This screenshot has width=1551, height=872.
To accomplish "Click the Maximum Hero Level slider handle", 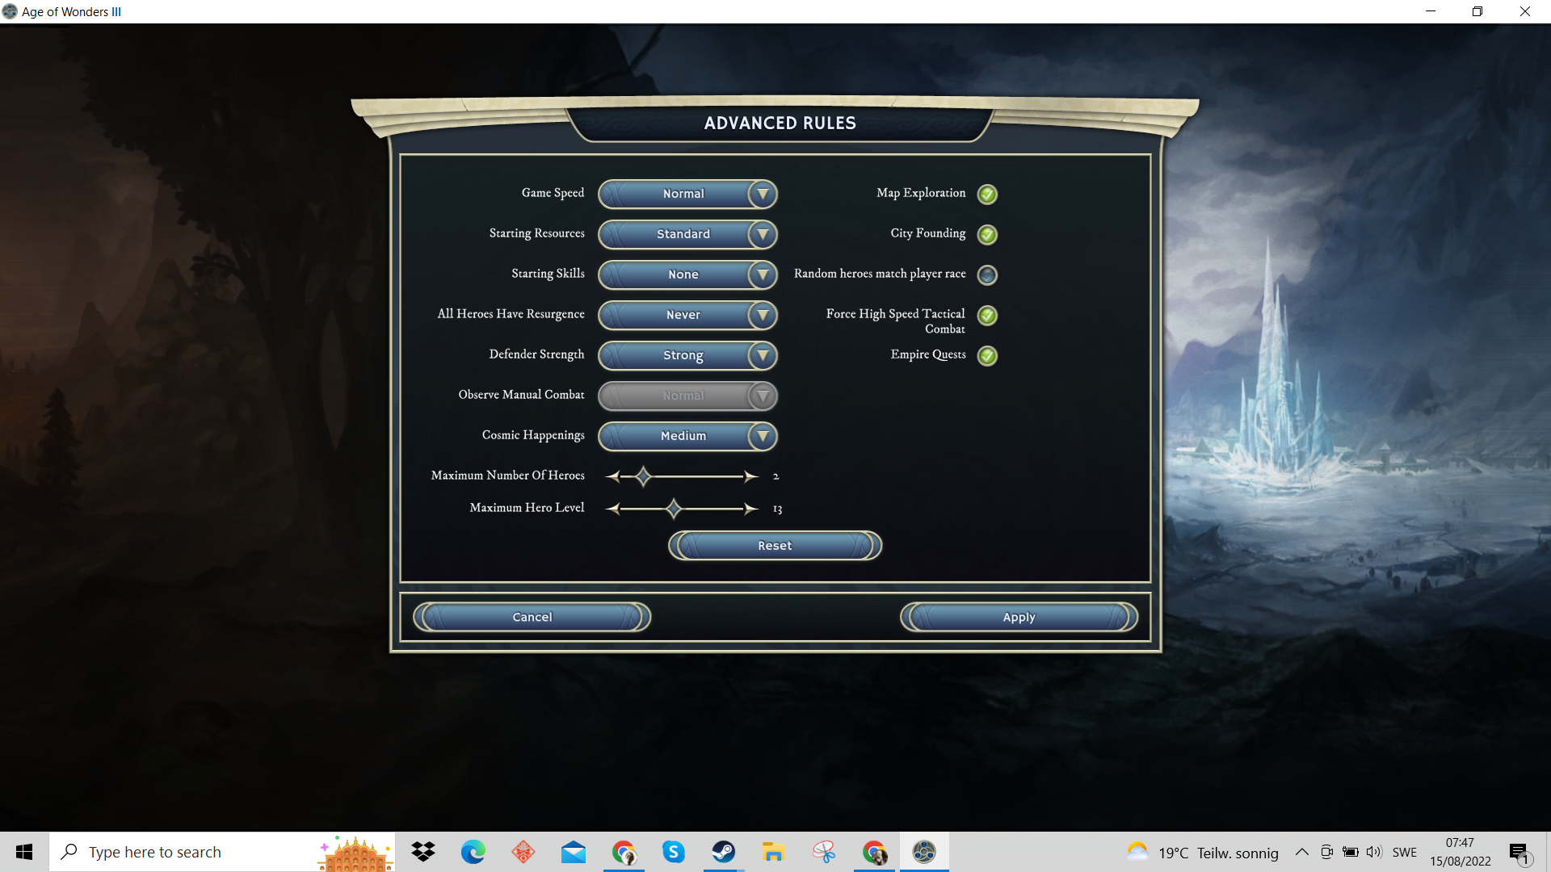I will click(674, 509).
